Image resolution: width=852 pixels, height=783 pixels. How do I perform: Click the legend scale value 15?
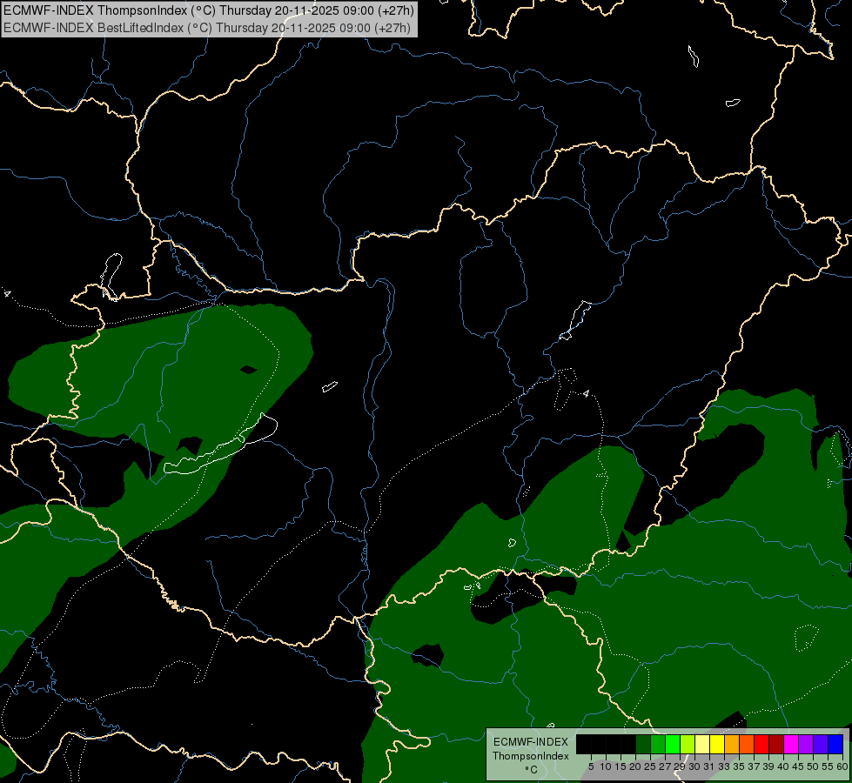(621, 766)
